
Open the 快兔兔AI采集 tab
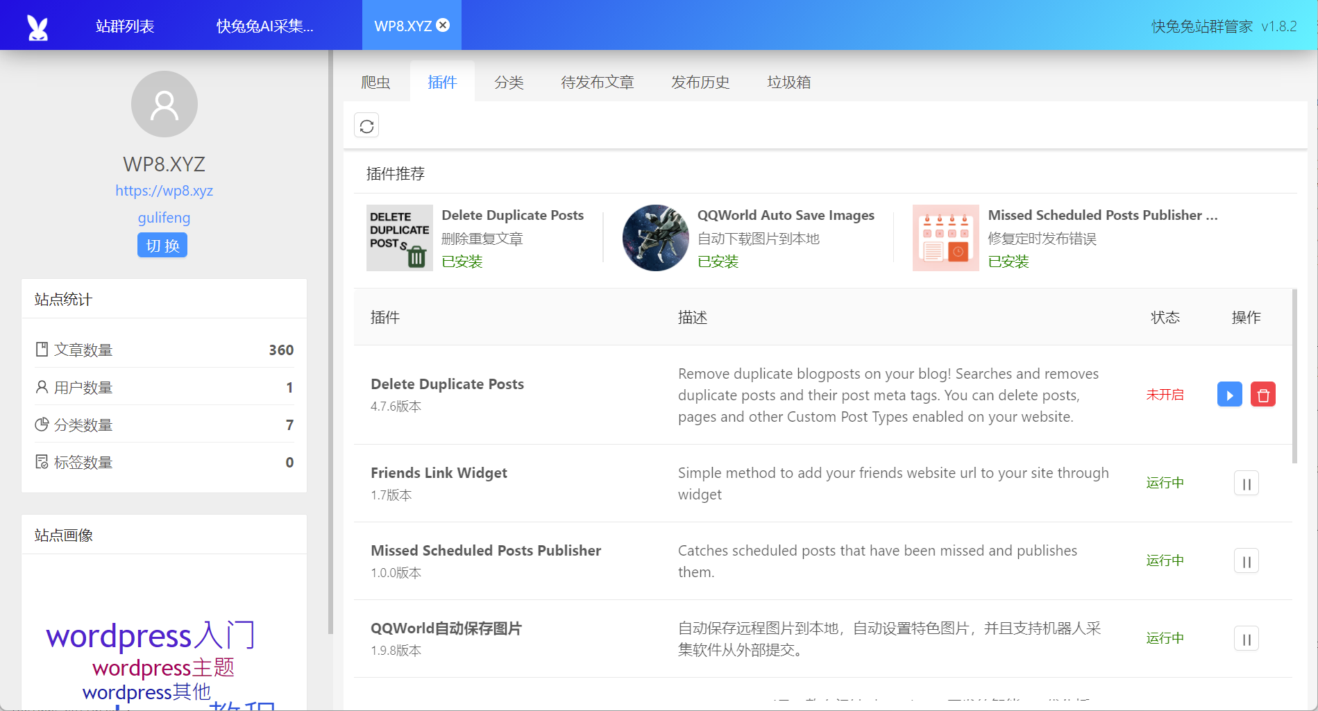tap(265, 26)
